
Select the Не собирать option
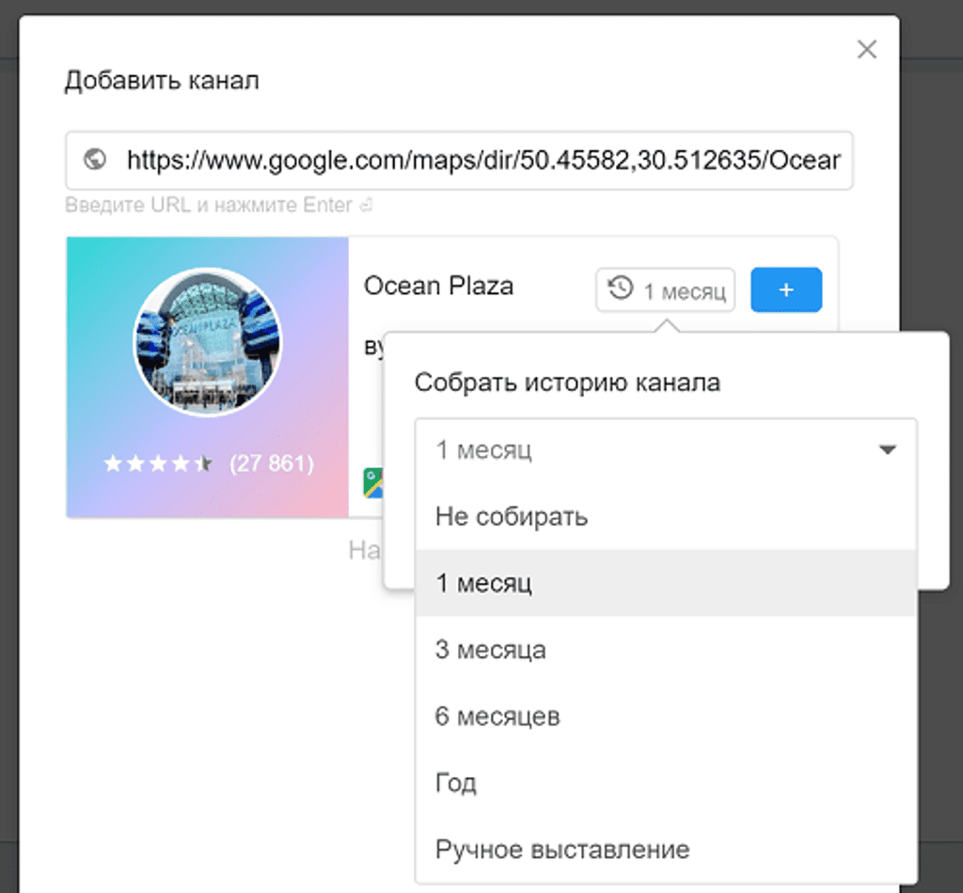(666, 516)
